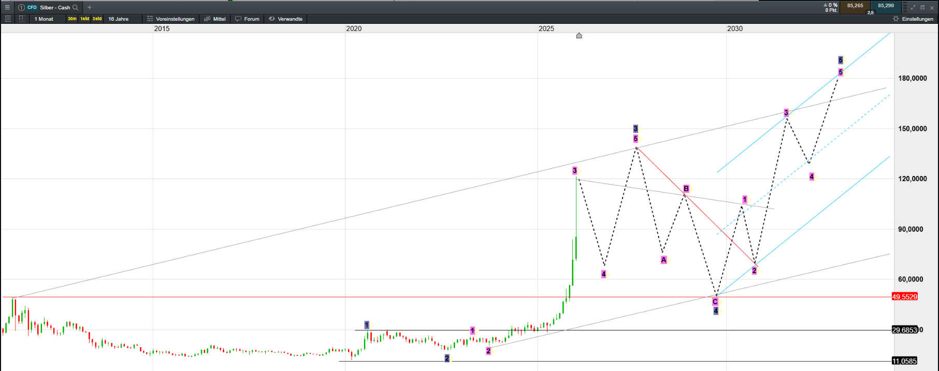This screenshot has width=939, height=371.
Task: Click the red 49,5529 price level label
Action: (904, 297)
